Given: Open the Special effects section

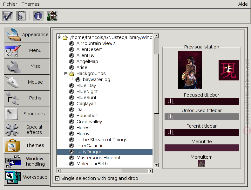Looking at the screenshot, I should [x=27, y=130].
